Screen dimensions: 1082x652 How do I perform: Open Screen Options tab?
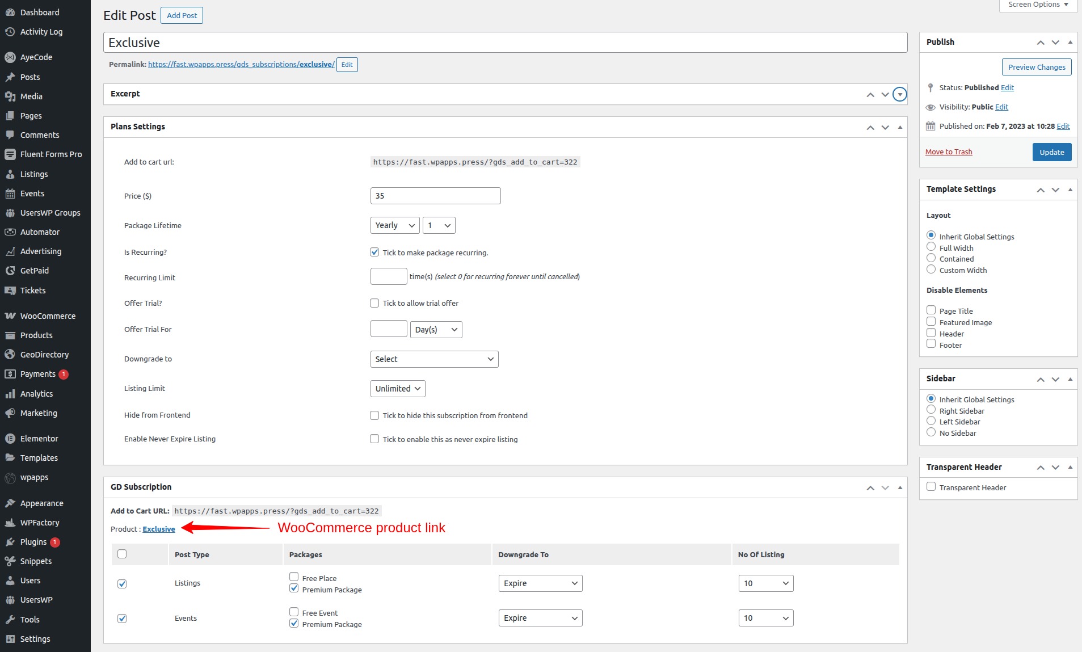pos(1038,5)
